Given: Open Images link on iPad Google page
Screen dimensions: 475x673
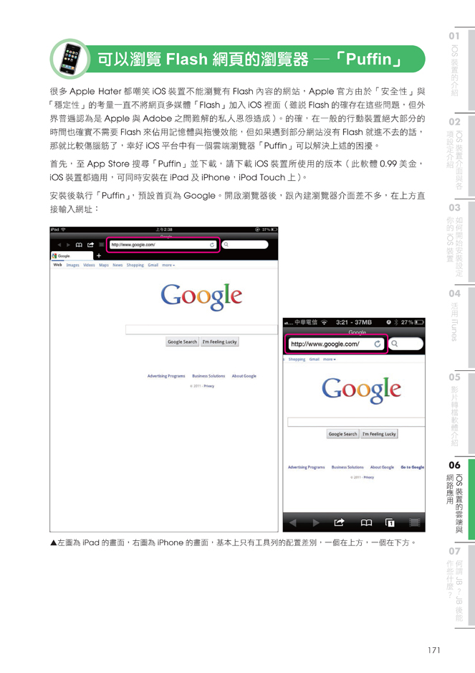Looking at the screenshot, I should point(73,265).
